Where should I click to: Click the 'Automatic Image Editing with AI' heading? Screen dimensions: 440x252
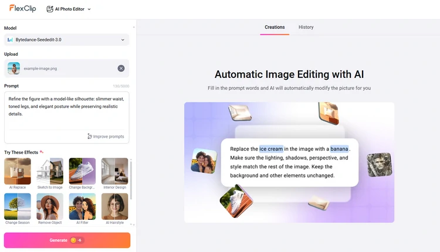click(289, 74)
